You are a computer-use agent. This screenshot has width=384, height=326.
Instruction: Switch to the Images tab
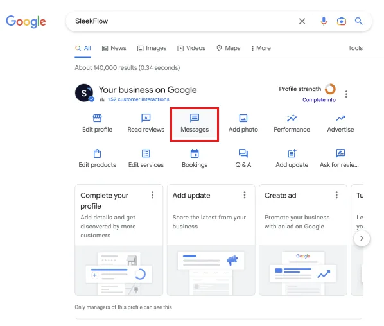coord(152,48)
